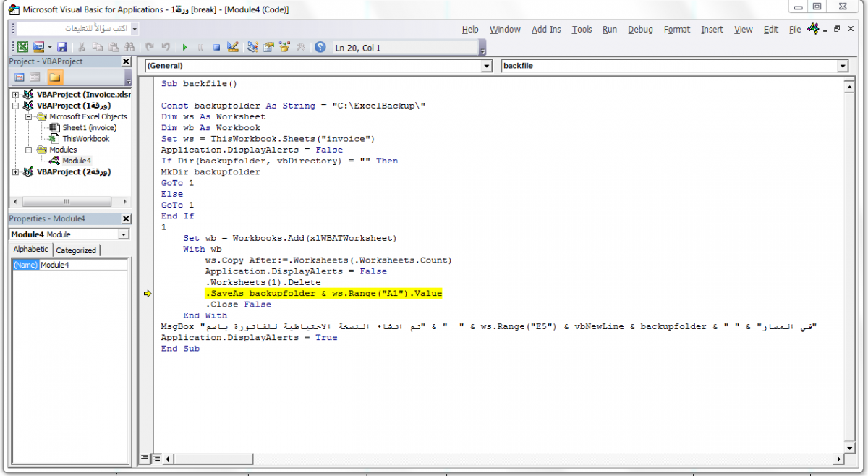Image resolution: width=868 pixels, height=476 pixels.
Task: Click the Insert UserForm toolbar icon
Action: [38, 47]
